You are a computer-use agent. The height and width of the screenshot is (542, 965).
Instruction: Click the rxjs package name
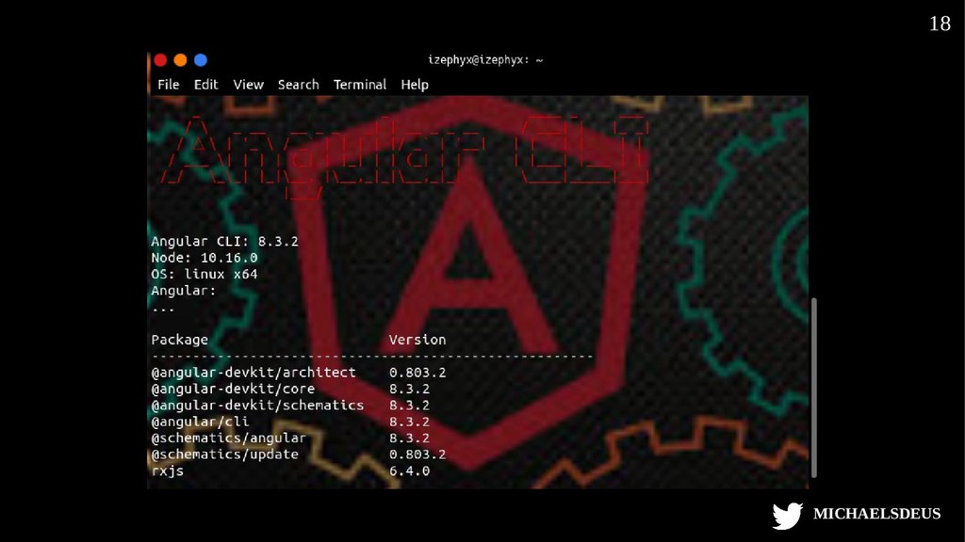click(168, 470)
